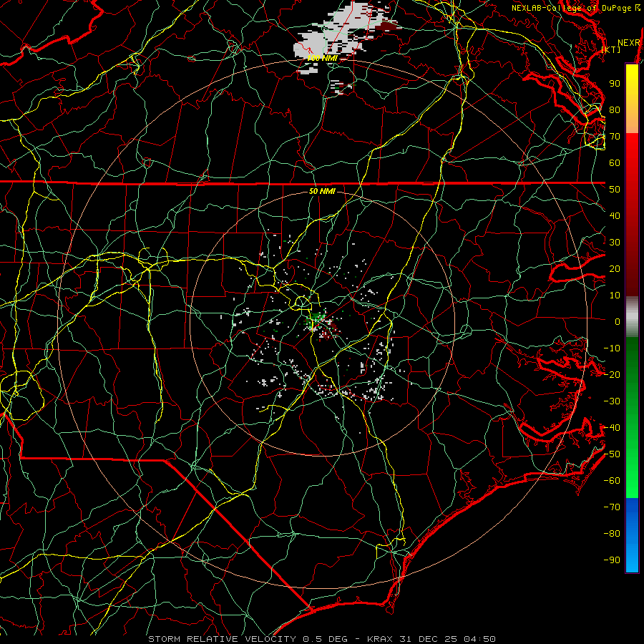Click the -30 value on the velocity scale
This screenshot has height=644, width=644.
[612, 401]
